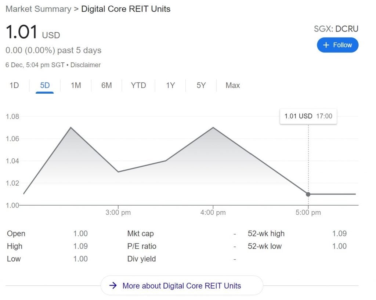Click the P/E ratio label
This screenshot has width=376, height=300.
(142, 246)
